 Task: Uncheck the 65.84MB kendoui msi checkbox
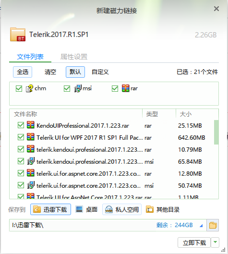(x=21, y=161)
